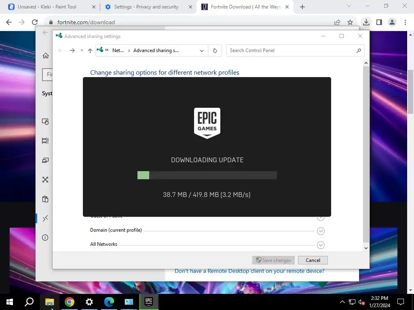The width and height of the screenshot is (414, 310).
Task: Open Epic Games launcher taskbar icon
Action: pos(149,302)
